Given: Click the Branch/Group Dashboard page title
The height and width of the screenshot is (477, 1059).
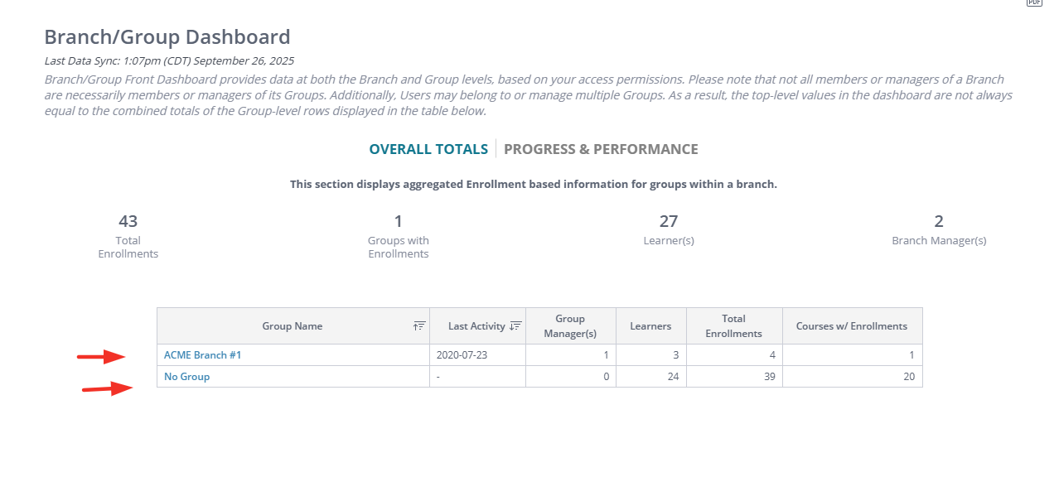Looking at the screenshot, I should point(167,37).
